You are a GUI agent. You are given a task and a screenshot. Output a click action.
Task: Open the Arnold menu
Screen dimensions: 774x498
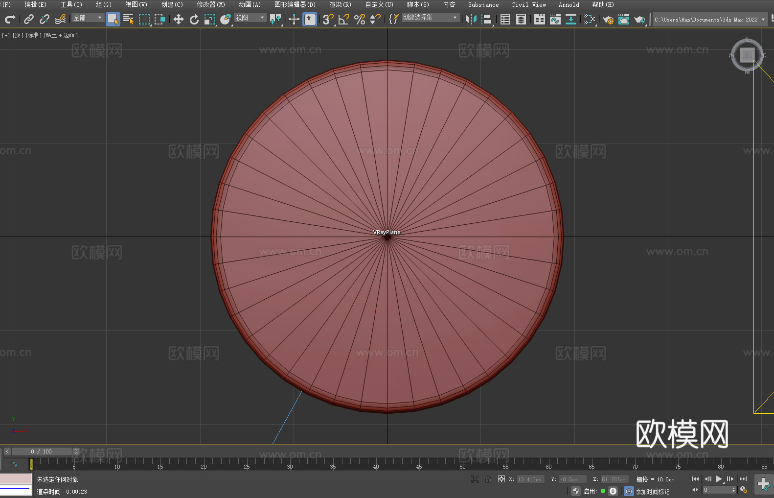point(569,4)
